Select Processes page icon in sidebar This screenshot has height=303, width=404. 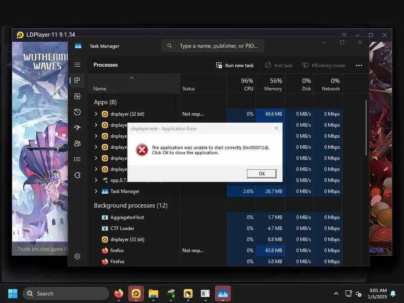77,80
